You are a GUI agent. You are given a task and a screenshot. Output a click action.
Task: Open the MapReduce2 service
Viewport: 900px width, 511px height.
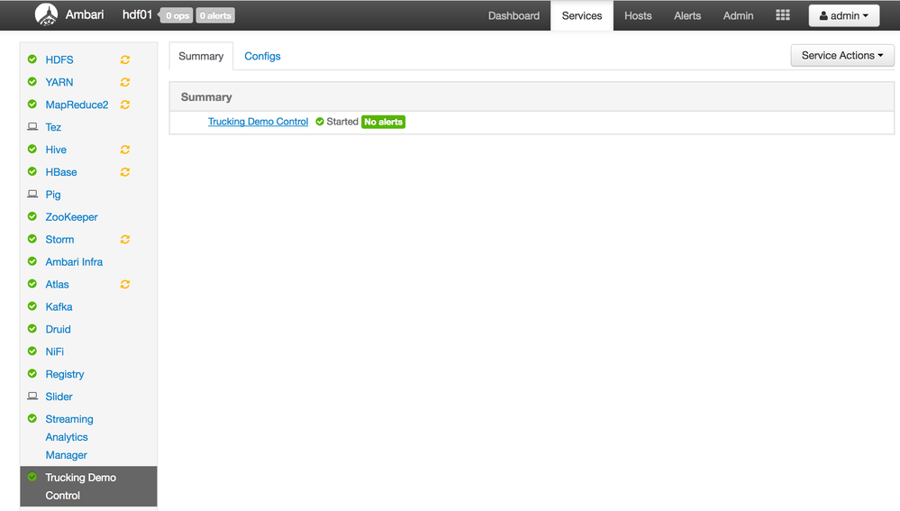[x=77, y=105]
